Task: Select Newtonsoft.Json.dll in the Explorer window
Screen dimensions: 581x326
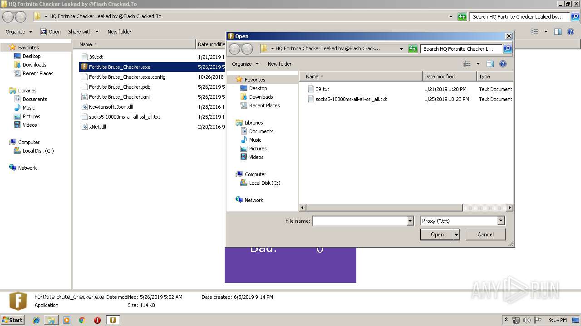Action: pos(111,107)
